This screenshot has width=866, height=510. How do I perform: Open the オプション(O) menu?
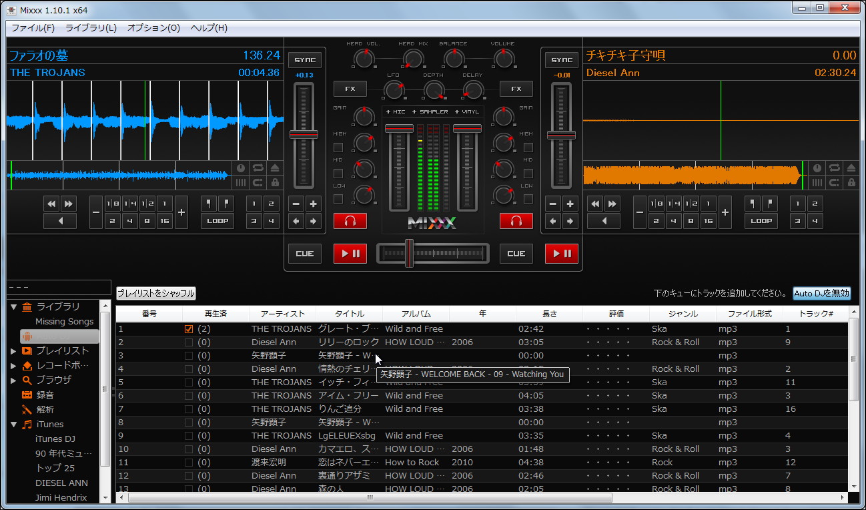pos(153,28)
